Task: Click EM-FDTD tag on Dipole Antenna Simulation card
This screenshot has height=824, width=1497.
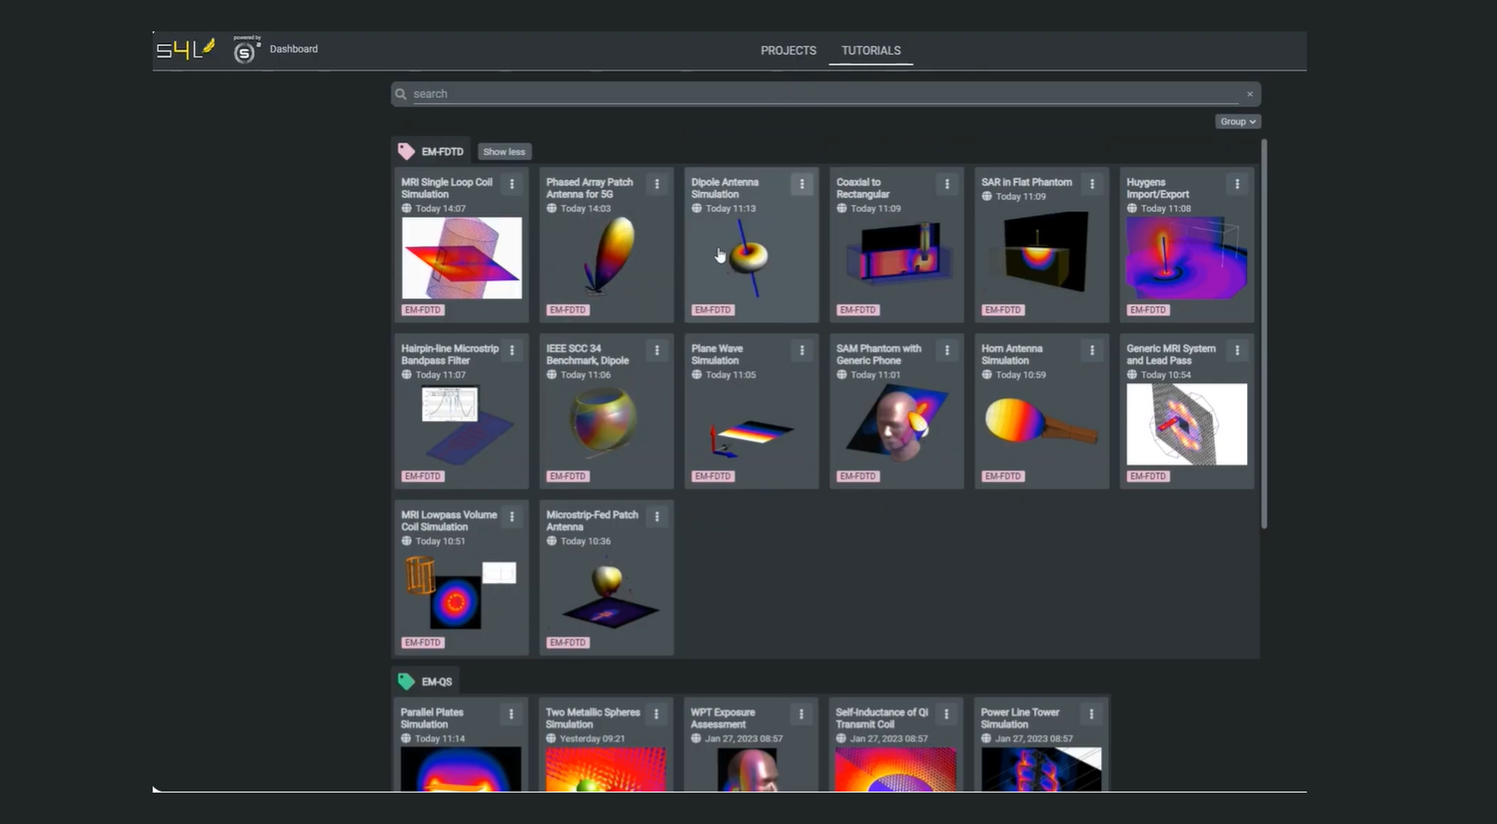Action: 713,310
